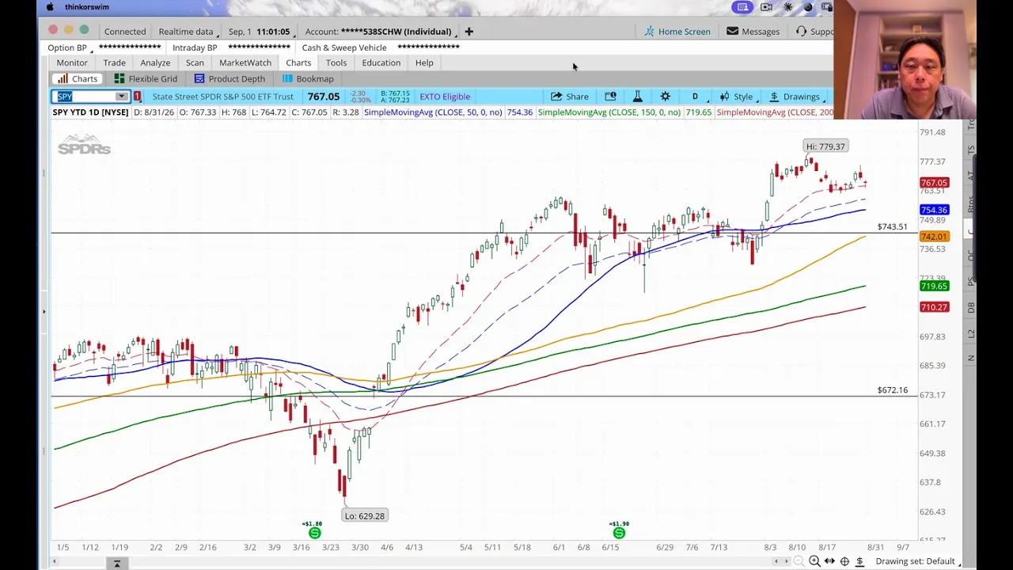The width and height of the screenshot is (1013, 570).
Task: Click the purple screen-share menu bar icon
Action: (742, 7)
